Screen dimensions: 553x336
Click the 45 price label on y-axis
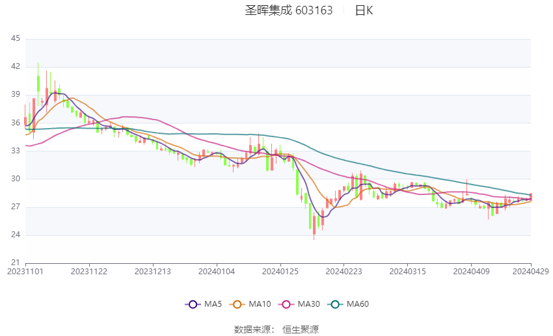16,39
